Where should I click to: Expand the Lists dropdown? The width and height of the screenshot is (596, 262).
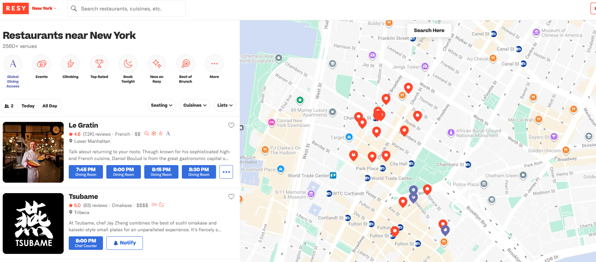(x=225, y=105)
